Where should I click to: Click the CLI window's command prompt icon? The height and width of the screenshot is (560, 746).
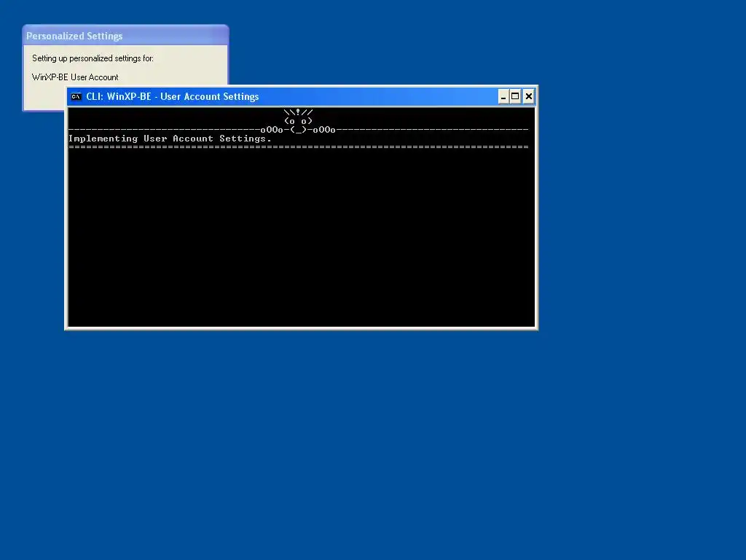click(x=76, y=97)
